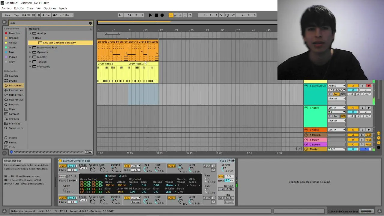Toggle Vib vibrato switch
This screenshot has height=216, width=384.
coord(221,176)
